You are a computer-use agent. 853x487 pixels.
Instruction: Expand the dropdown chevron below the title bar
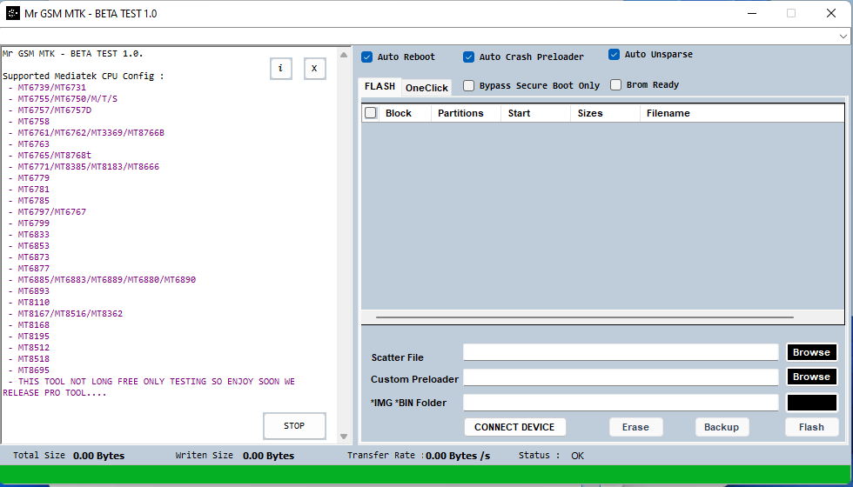(x=843, y=37)
